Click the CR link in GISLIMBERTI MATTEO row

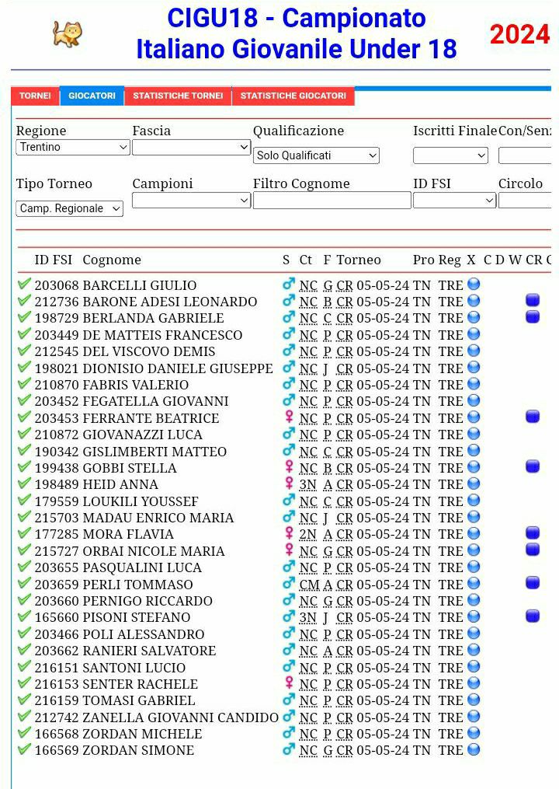(x=345, y=451)
